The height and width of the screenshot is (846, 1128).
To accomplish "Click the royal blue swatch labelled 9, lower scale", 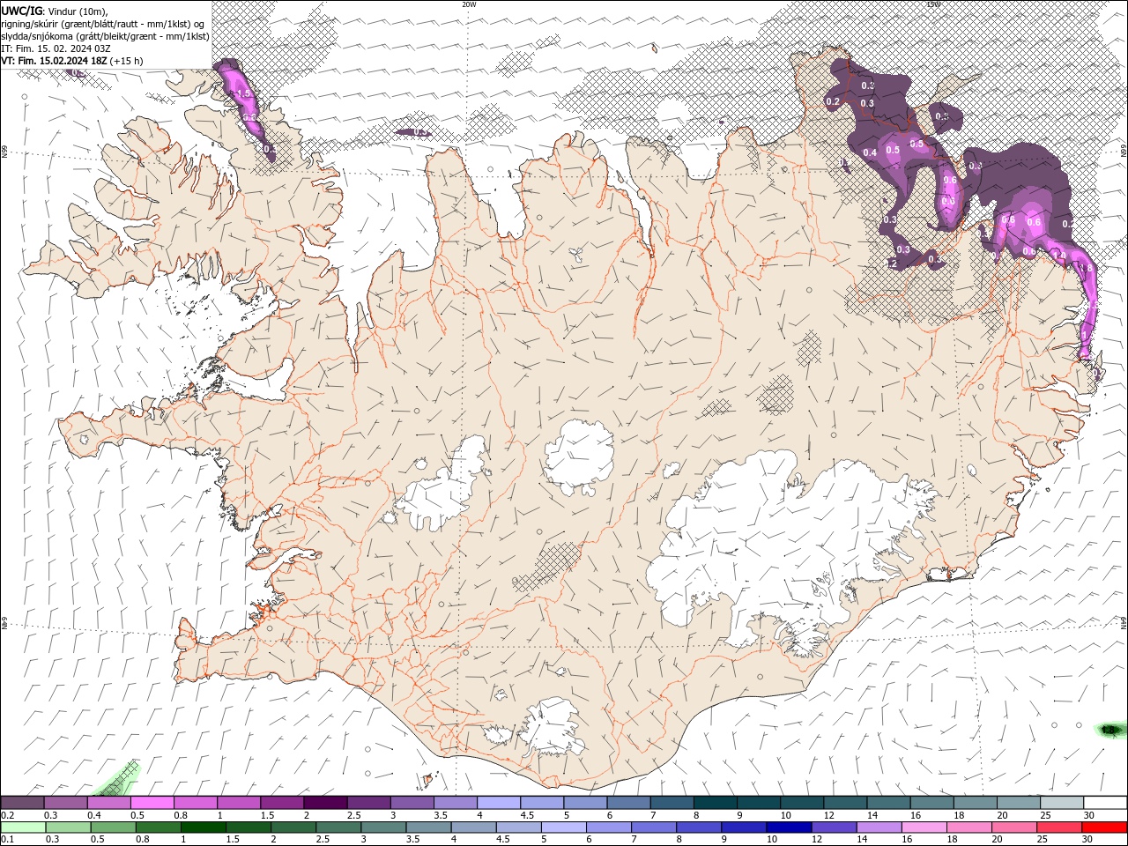I will point(743,827).
